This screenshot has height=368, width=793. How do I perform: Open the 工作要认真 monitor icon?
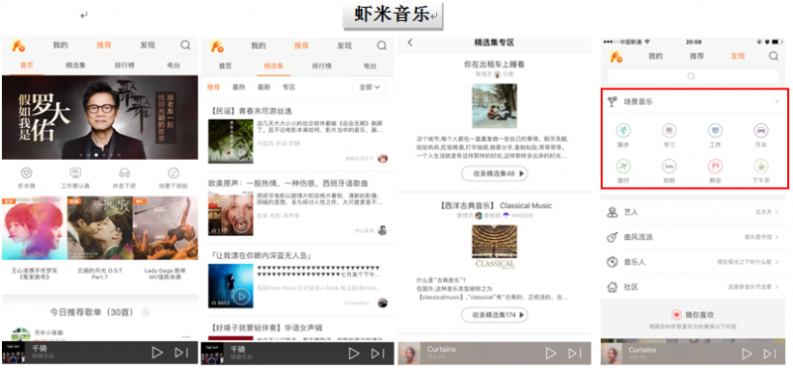click(75, 173)
